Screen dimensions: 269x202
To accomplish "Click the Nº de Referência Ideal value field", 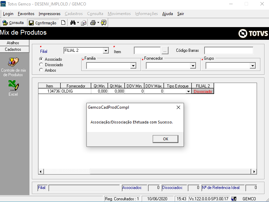I will tap(252, 188).
